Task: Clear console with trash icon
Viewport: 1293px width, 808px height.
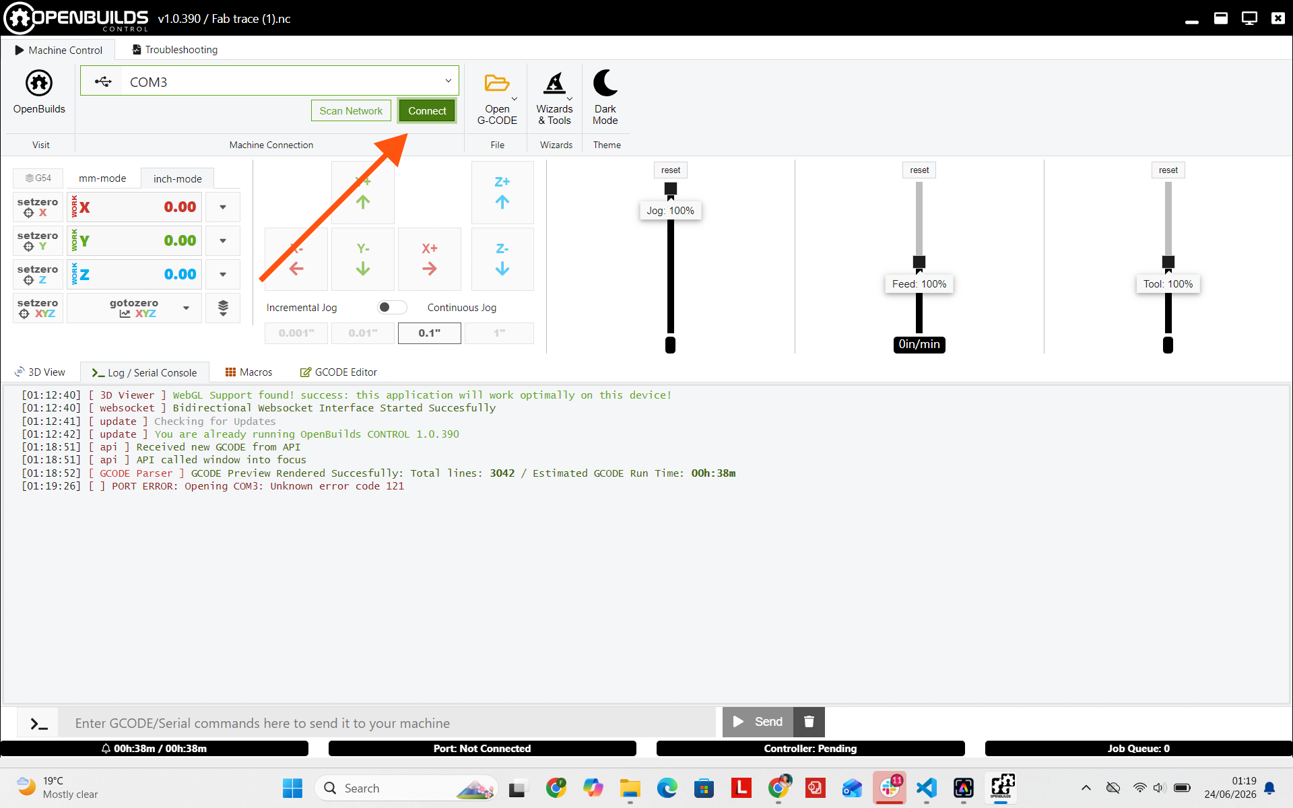Action: (809, 722)
